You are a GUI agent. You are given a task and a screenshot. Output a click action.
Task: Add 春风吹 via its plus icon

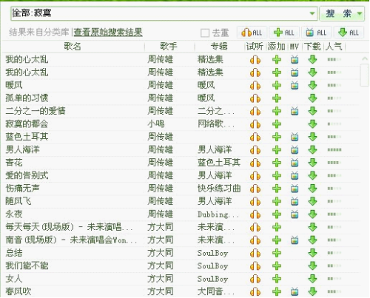[277, 291]
